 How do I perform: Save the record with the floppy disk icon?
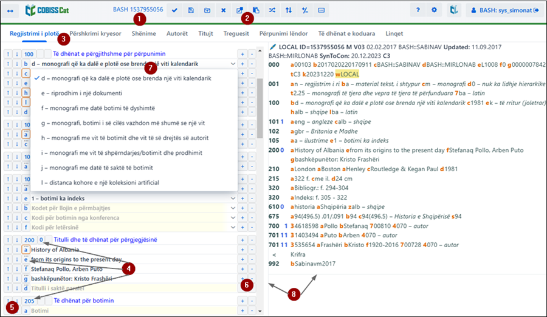tap(191, 10)
